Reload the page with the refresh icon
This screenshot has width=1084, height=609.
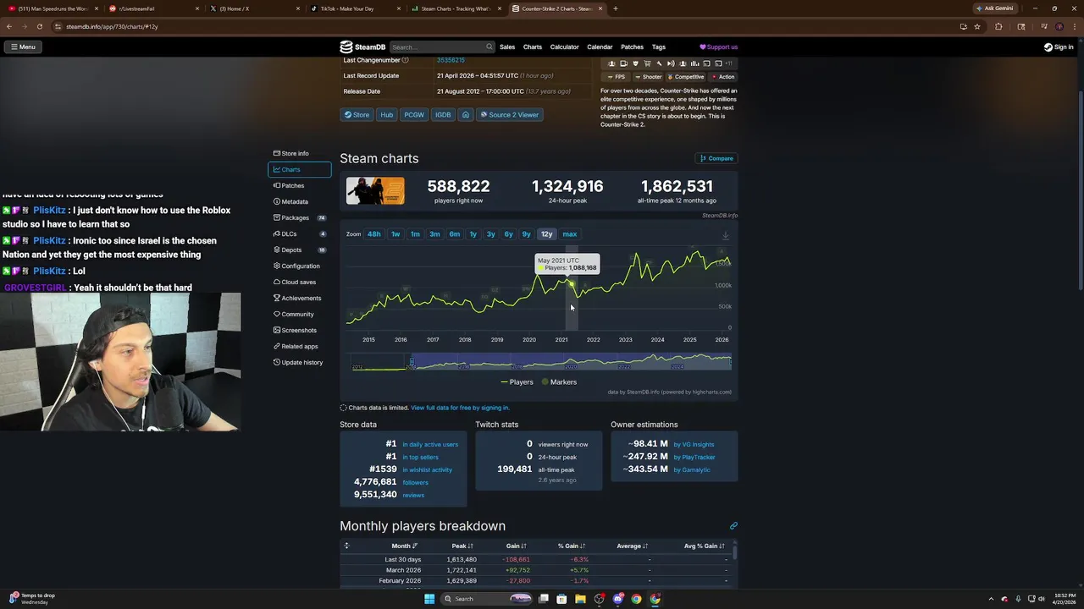click(x=40, y=26)
